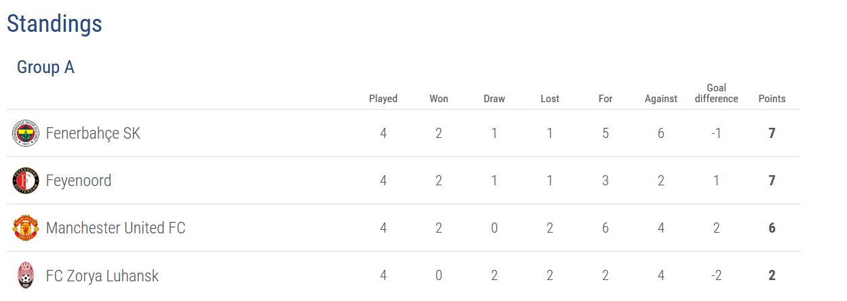
Task: Click the Fenerbahçe SK club crest
Action: (x=26, y=133)
